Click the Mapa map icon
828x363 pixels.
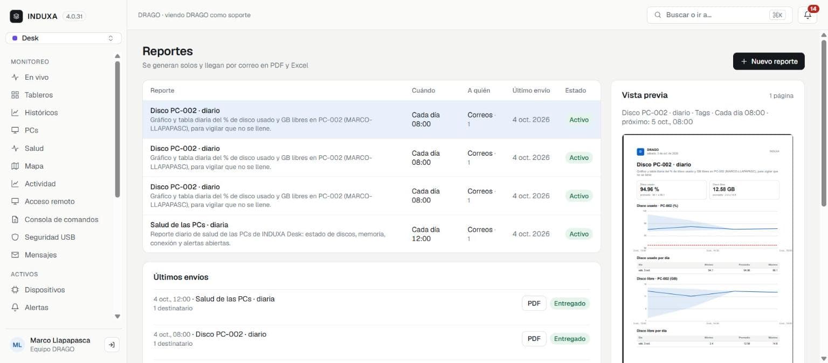pyautogui.click(x=15, y=166)
